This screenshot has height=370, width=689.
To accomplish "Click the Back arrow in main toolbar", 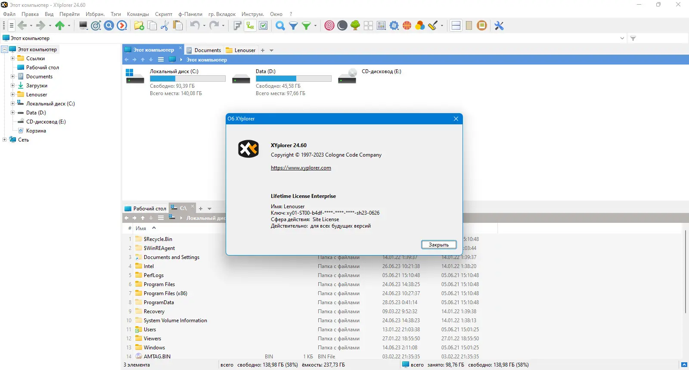I will 22,26.
